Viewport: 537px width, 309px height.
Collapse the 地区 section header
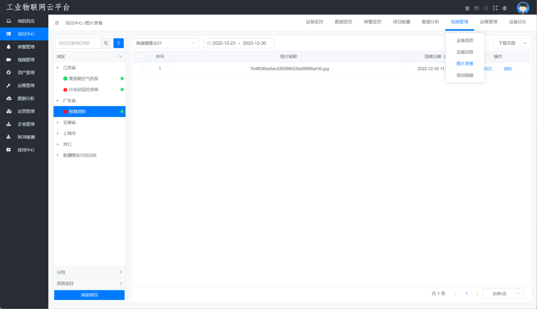[x=89, y=56]
